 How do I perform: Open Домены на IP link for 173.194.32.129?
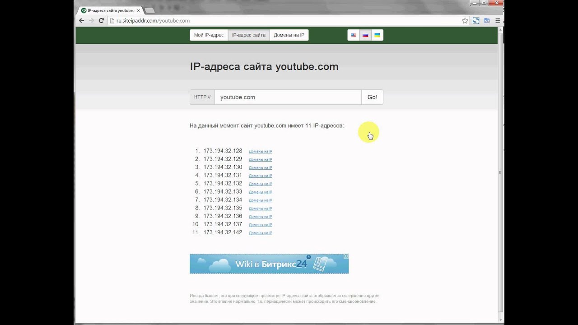(261, 160)
